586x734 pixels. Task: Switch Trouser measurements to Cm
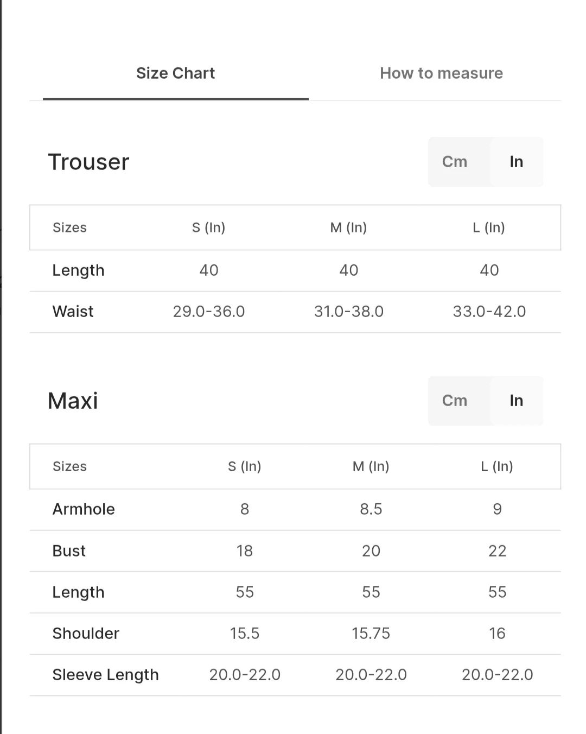[x=455, y=162]
